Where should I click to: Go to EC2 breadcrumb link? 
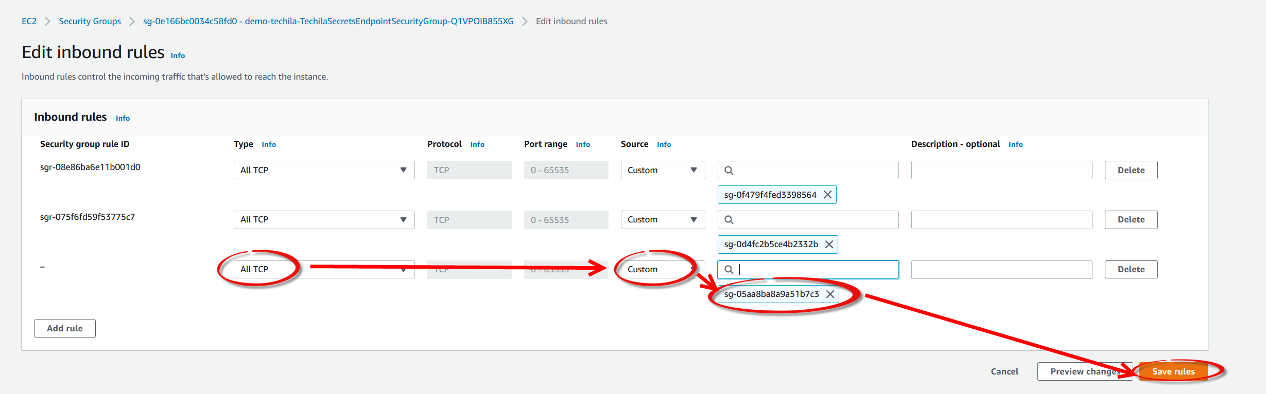[x=29, y=21]
